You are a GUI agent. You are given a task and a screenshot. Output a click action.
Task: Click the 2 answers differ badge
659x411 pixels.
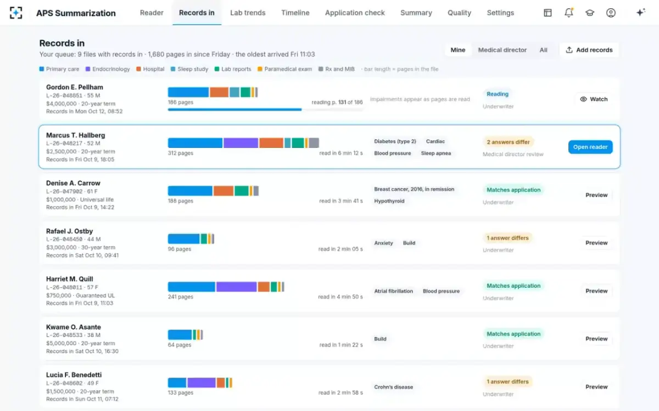pyautogui.click(x=509, y=142)
